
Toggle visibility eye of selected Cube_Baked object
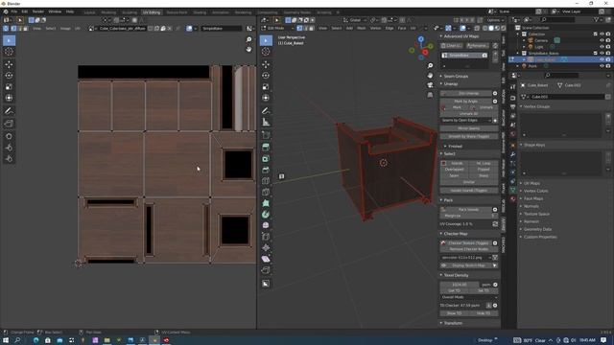click(602, 59)
